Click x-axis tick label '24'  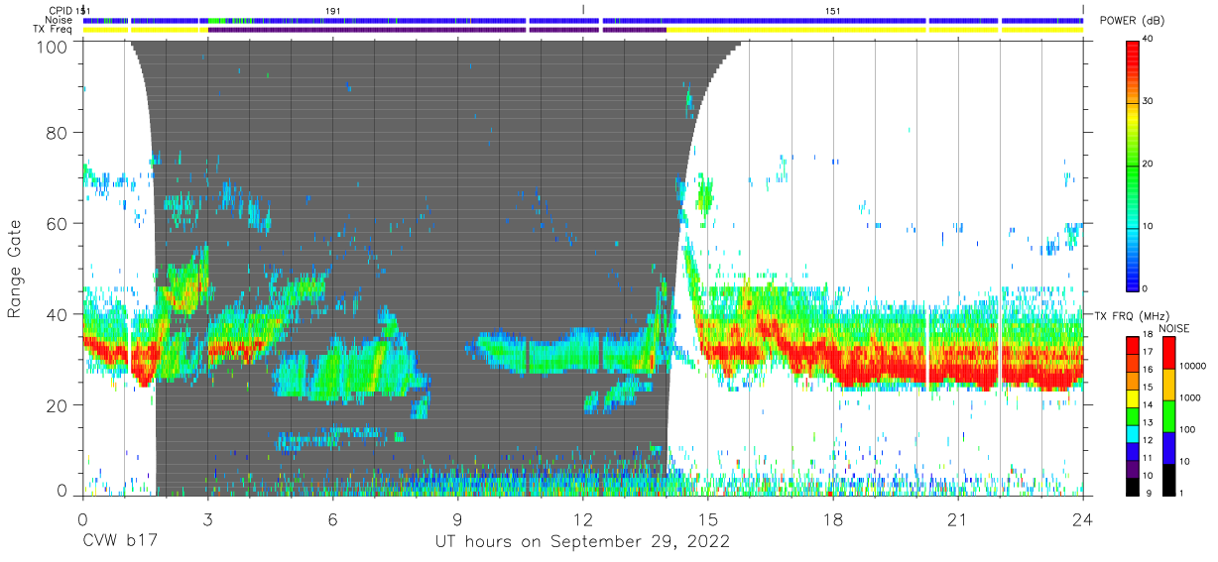tap(1083, 518)
